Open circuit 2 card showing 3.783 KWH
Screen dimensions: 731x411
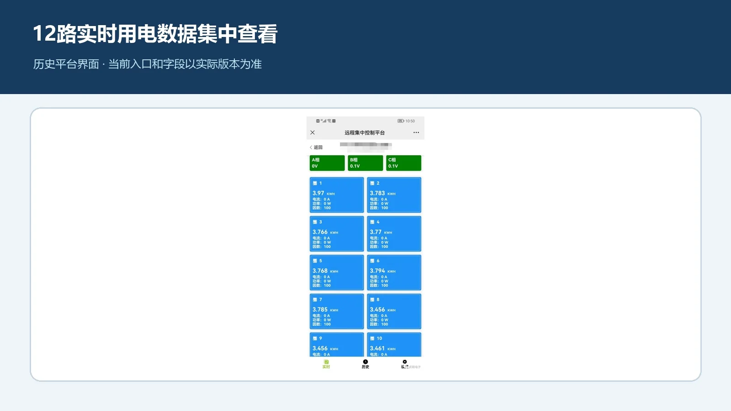(394, 195)
